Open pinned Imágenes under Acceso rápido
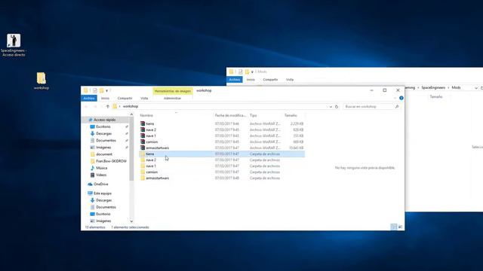483x271 pixels. pos(103,148)
